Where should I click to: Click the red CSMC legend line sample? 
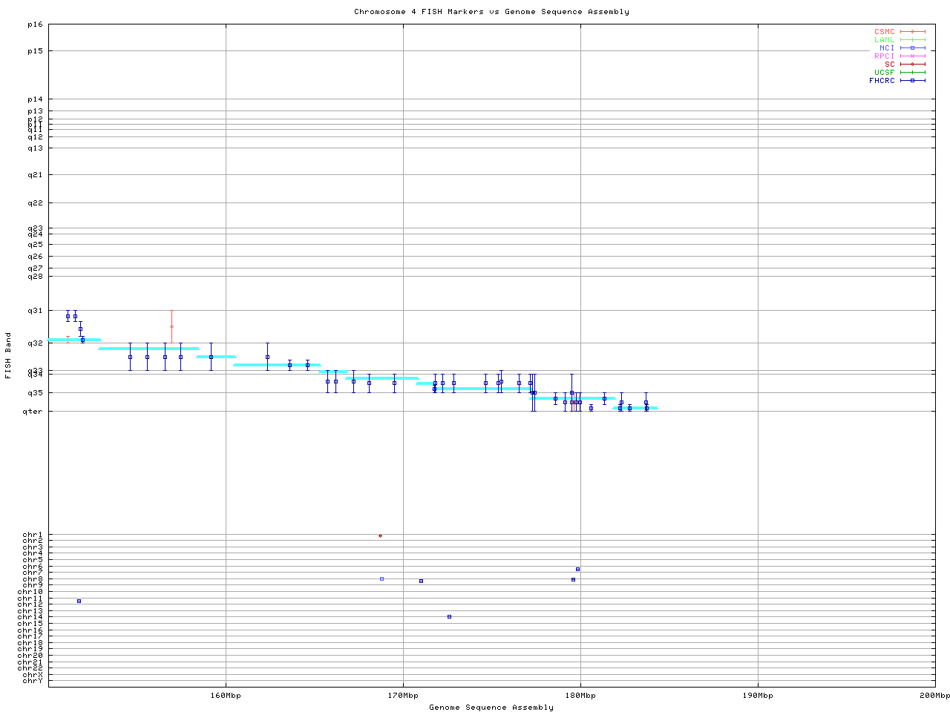[912, 32]
